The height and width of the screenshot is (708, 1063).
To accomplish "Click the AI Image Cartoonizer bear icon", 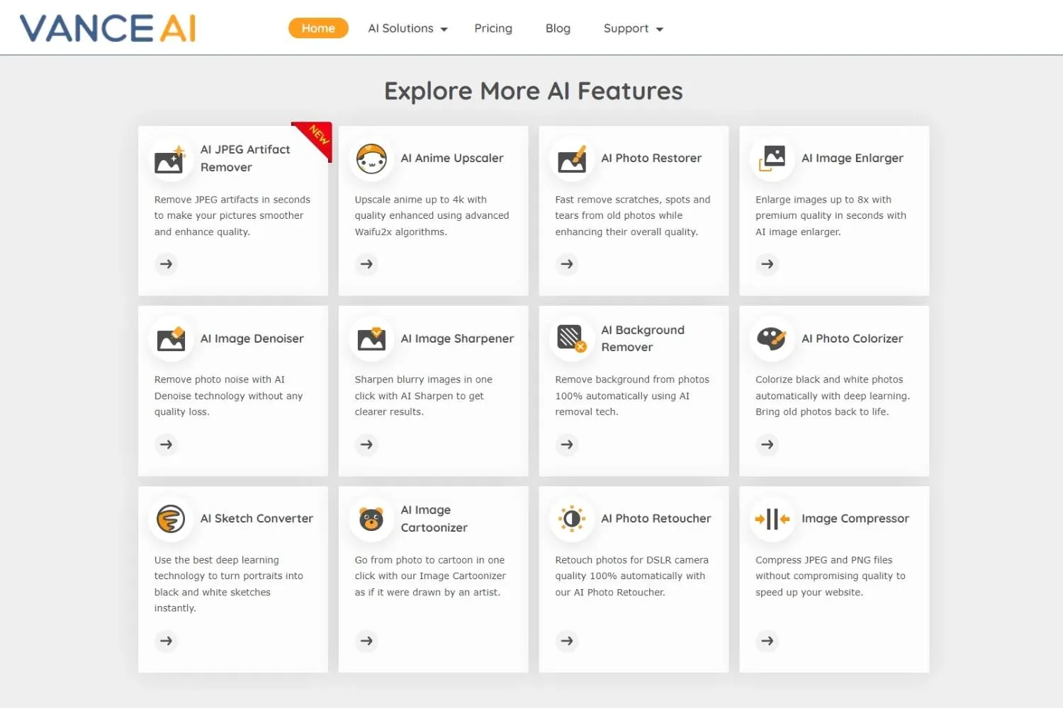I will click(371, 519).
